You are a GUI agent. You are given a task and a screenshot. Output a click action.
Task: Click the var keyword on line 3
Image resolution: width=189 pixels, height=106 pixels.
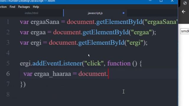click(x=24, y=43)
